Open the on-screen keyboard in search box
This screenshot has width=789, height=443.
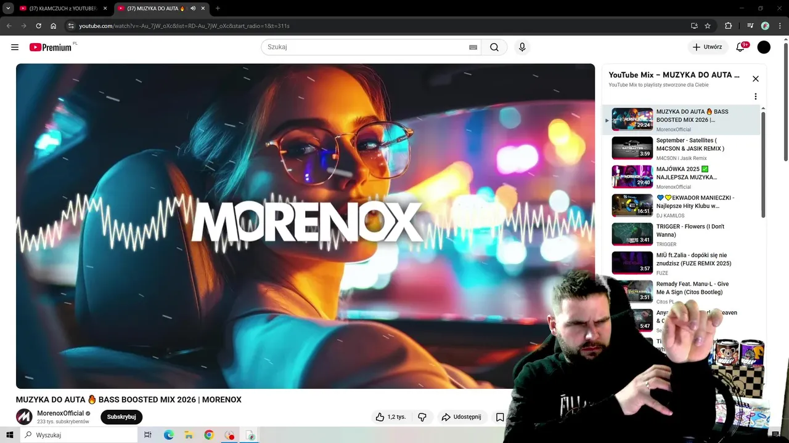point(473,47)
